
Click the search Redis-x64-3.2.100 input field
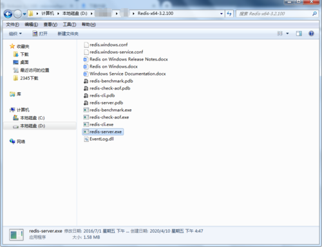274,14
